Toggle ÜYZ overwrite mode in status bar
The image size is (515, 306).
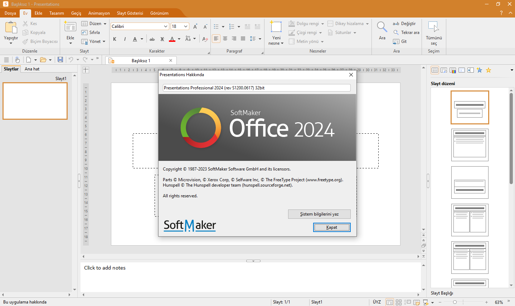pos(377,302)
